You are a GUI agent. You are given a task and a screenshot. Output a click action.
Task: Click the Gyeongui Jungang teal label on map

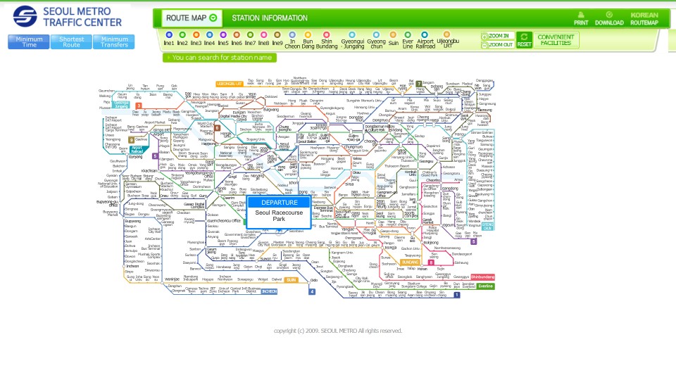(x=121, y=104)
